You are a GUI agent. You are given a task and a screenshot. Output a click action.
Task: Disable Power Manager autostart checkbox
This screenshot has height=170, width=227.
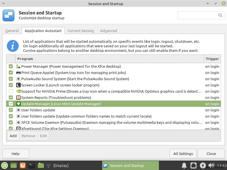point(10,66)
